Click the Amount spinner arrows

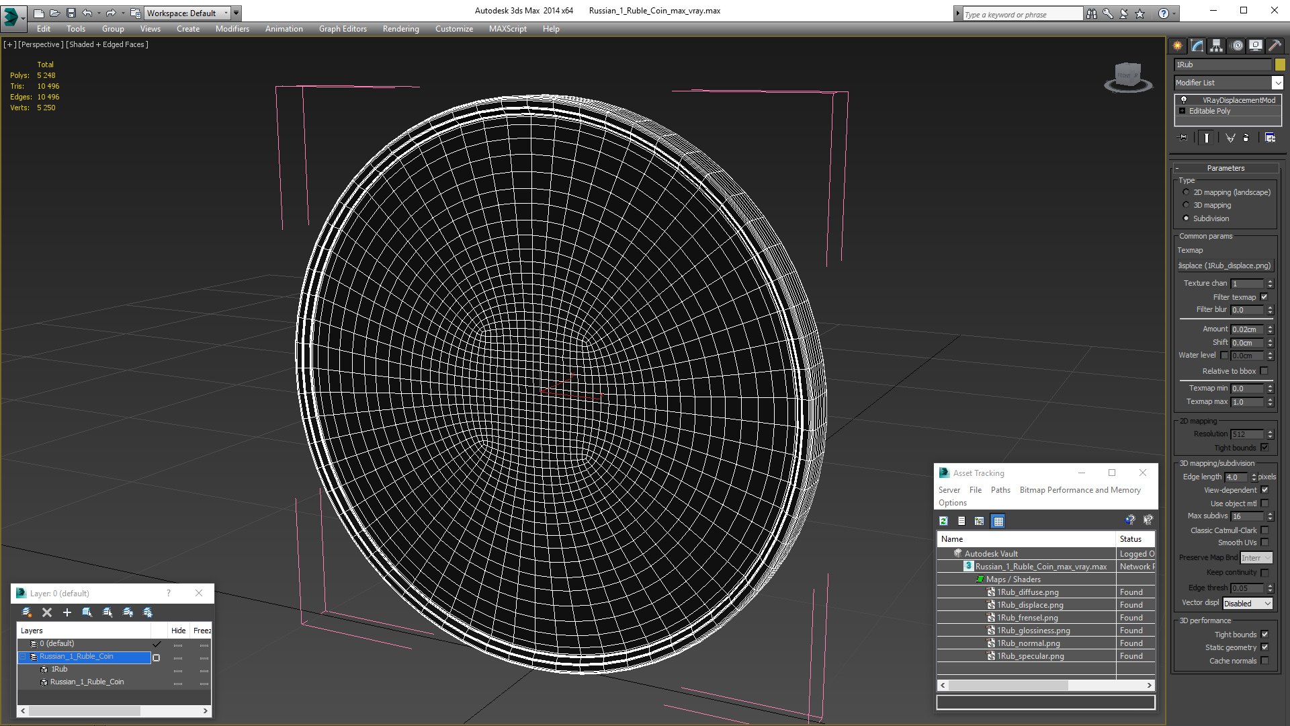(1270, 329)
